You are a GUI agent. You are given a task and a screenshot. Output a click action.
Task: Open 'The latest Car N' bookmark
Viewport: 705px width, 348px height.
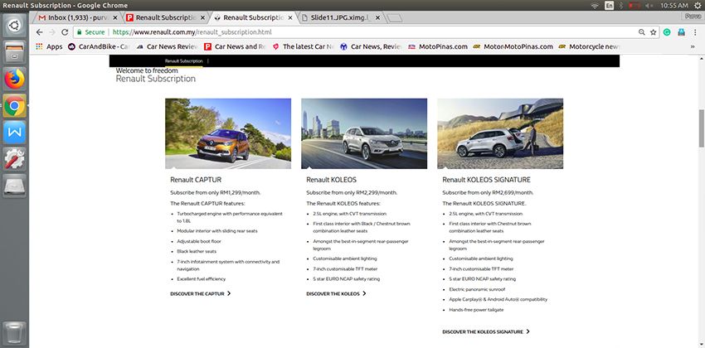[x=303, y=46]
